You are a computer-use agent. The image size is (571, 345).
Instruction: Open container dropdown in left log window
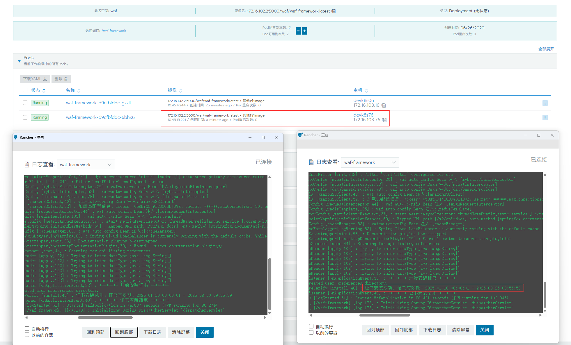pos(86,165)
